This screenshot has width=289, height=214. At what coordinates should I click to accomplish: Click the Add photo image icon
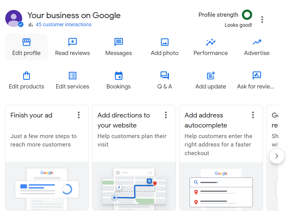(x=164, y=42)
